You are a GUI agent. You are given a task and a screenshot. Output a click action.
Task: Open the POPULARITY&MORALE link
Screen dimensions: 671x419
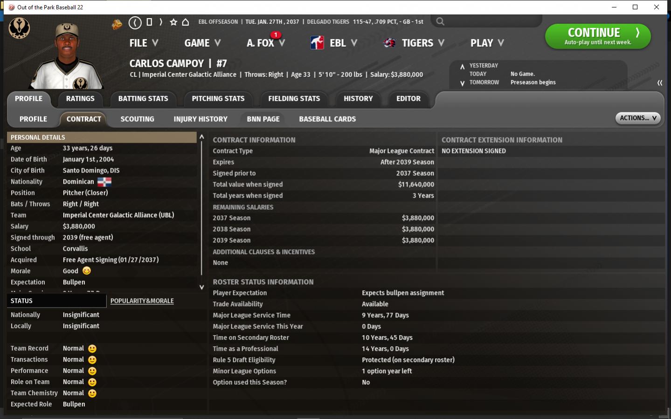[142, 301]
